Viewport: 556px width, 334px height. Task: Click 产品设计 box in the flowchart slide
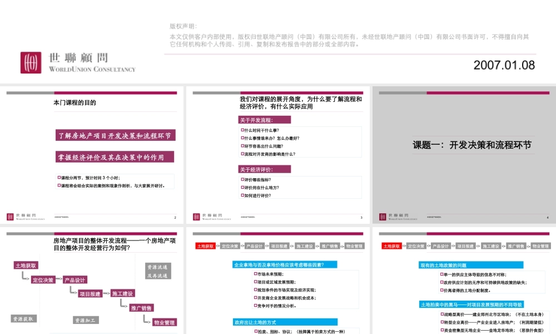75,280
